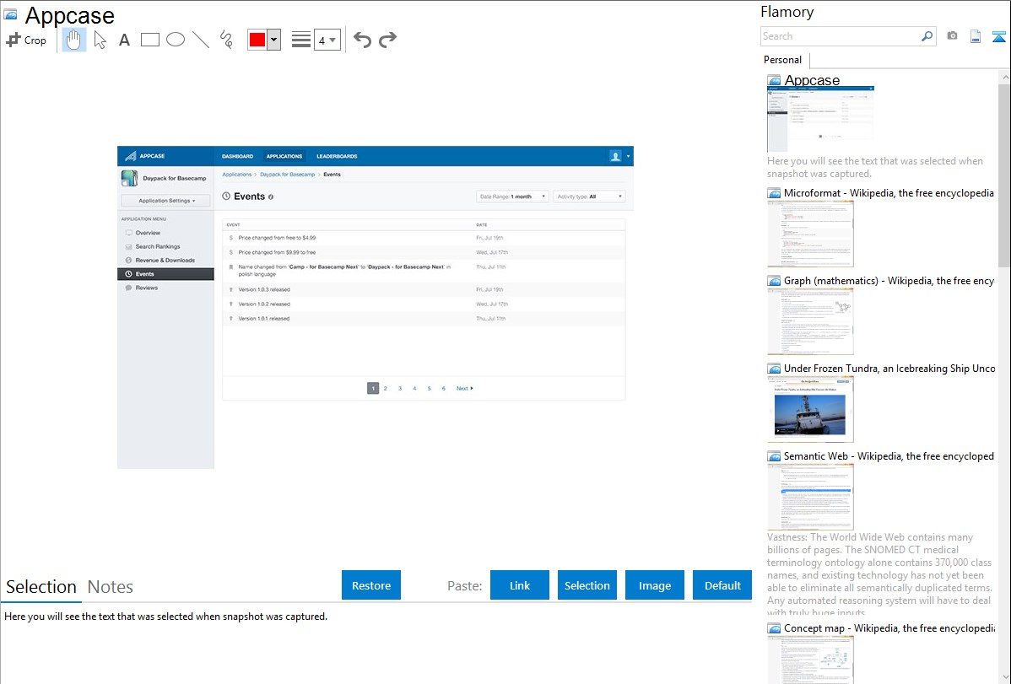Switch to the Personal tab
The width and height of the screenshot is (1011, 684).
click(x=782, y=60)
